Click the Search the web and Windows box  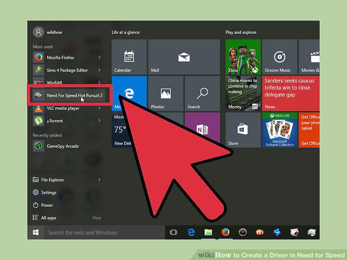(x=104, y=232)
